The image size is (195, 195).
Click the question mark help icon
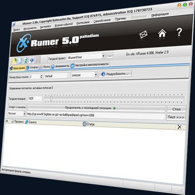tap(179, 32)
